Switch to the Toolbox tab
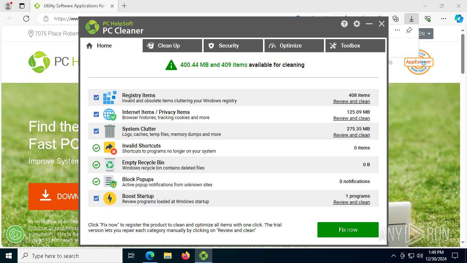467x263 pixels. click(355, 46)
